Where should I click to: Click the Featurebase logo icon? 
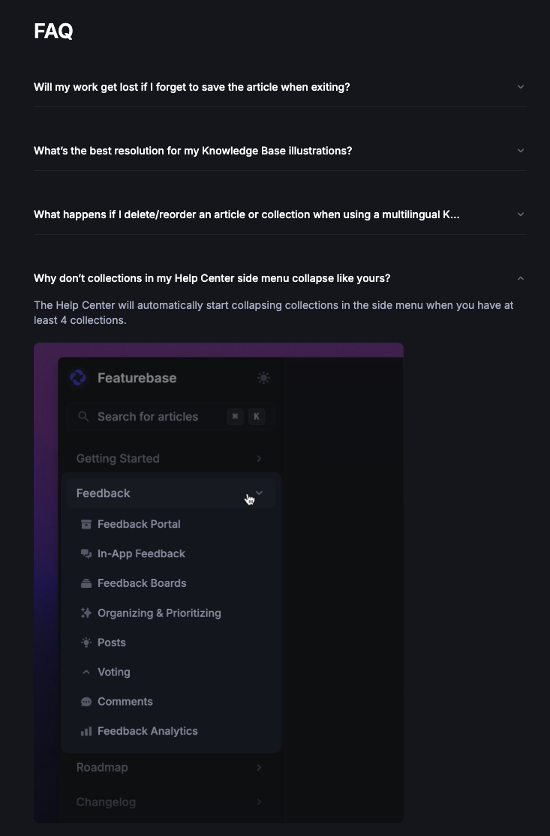tap(78, 378)
